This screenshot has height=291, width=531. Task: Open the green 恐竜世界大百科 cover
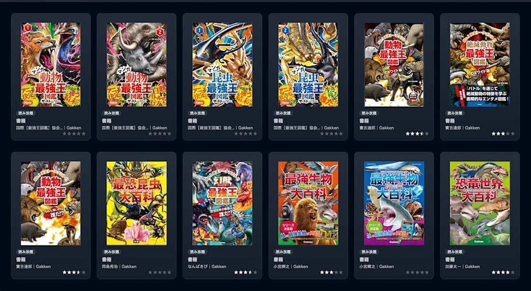pos(480,203)
